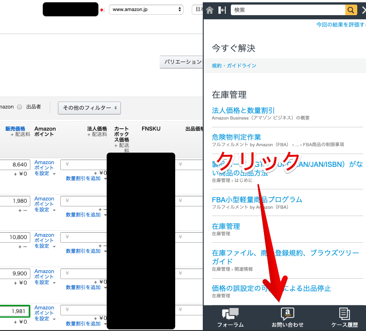
Task: Open Amazonポイントを設定 for 9,900 row
Action: click(x=45, y=277)
